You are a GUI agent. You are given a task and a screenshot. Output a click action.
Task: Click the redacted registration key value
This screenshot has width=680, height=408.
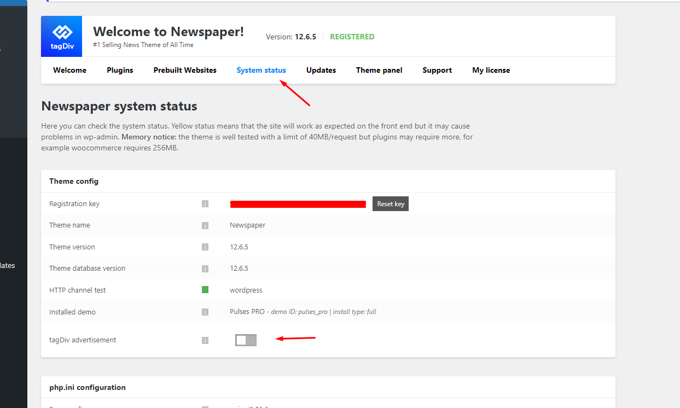298,204
